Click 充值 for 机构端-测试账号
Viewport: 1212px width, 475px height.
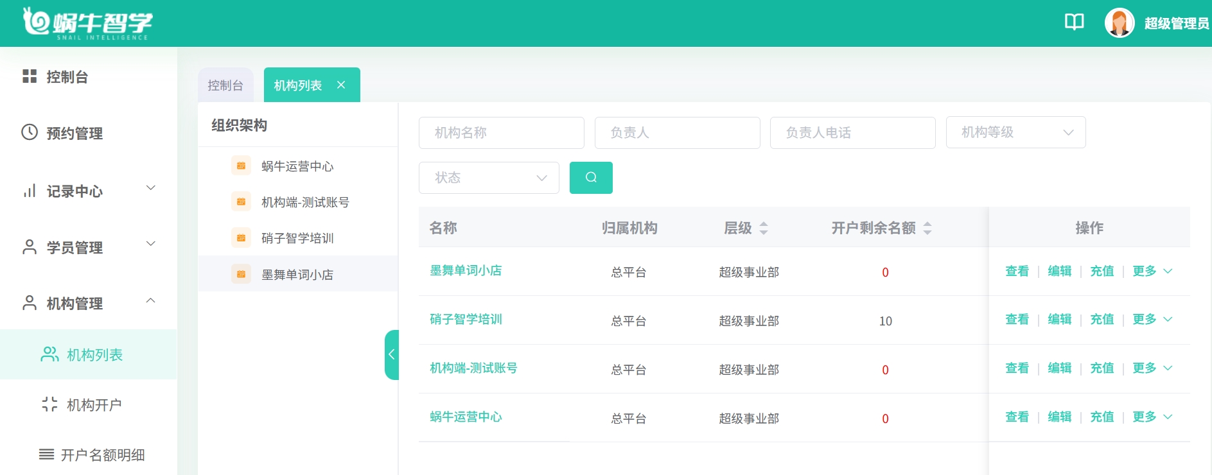click(x=1102, y=368)
